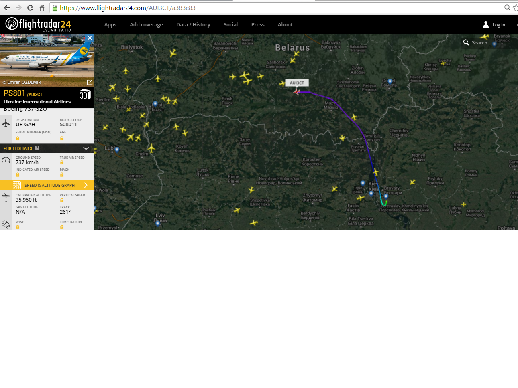
Task: Go to the Add coverage page
Action: tap(146, 25)
